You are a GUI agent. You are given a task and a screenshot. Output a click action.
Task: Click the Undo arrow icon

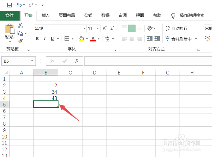[x=19, y=5]
